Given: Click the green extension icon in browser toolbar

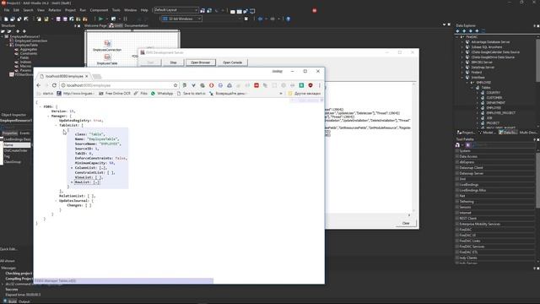Looking at the screenshot, I should point(301,85).
